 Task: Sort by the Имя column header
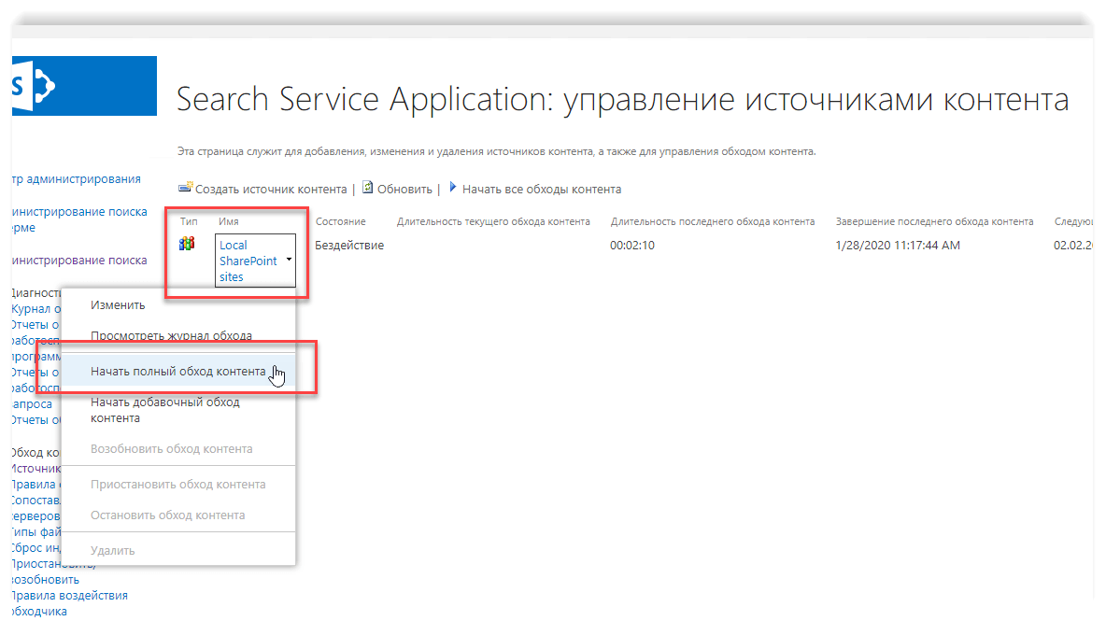[229, 221]
